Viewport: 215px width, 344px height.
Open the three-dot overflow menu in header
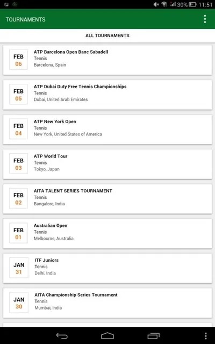(205, 19)
